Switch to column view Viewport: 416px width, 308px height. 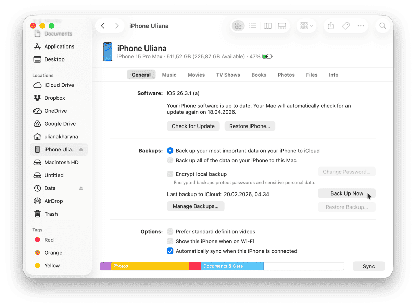[x=268, y=26]
